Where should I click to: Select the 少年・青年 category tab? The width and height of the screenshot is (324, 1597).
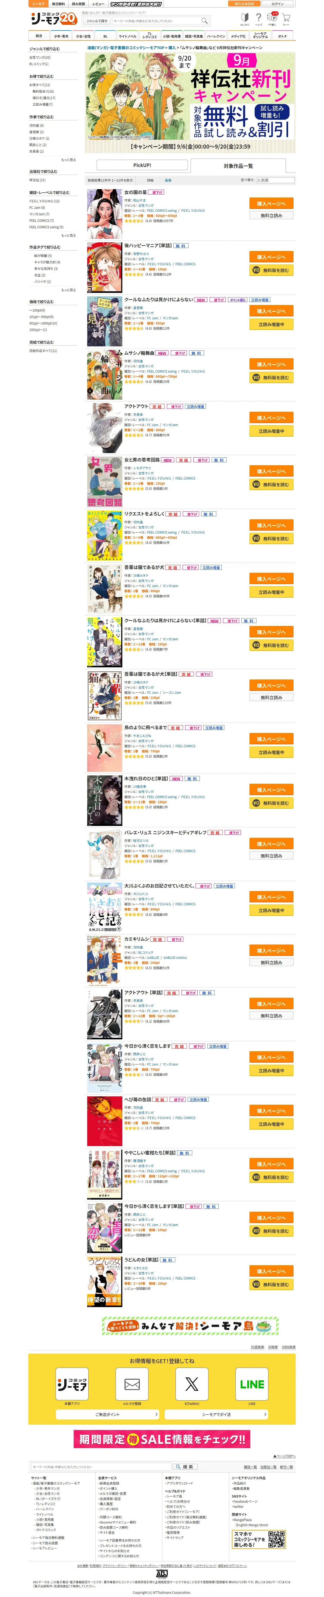[61, 36]
